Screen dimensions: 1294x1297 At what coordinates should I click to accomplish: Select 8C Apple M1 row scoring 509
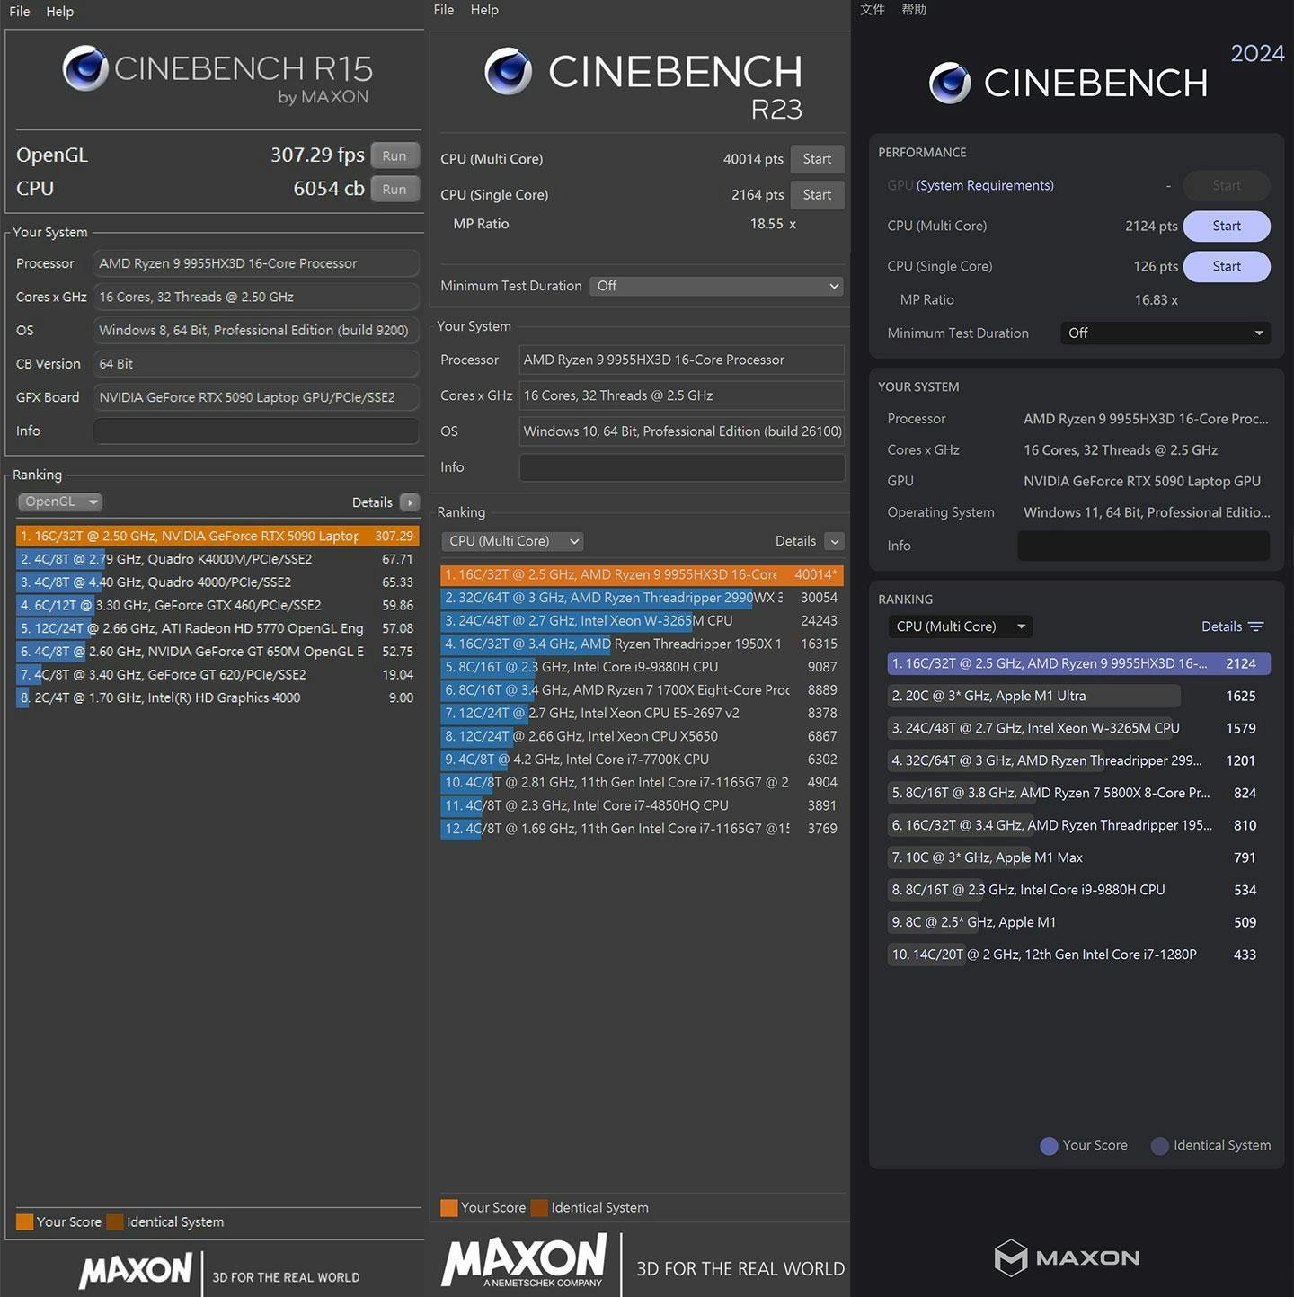pos(1078,922)
